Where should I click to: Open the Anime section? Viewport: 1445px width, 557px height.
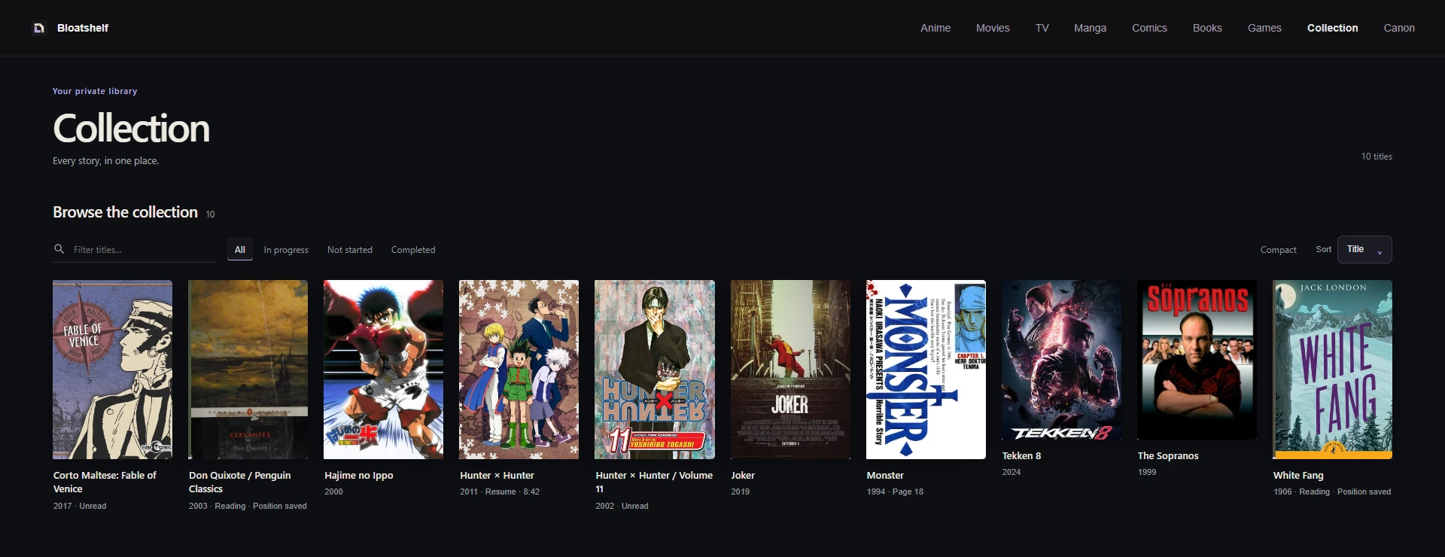click(x=935, y=28)
